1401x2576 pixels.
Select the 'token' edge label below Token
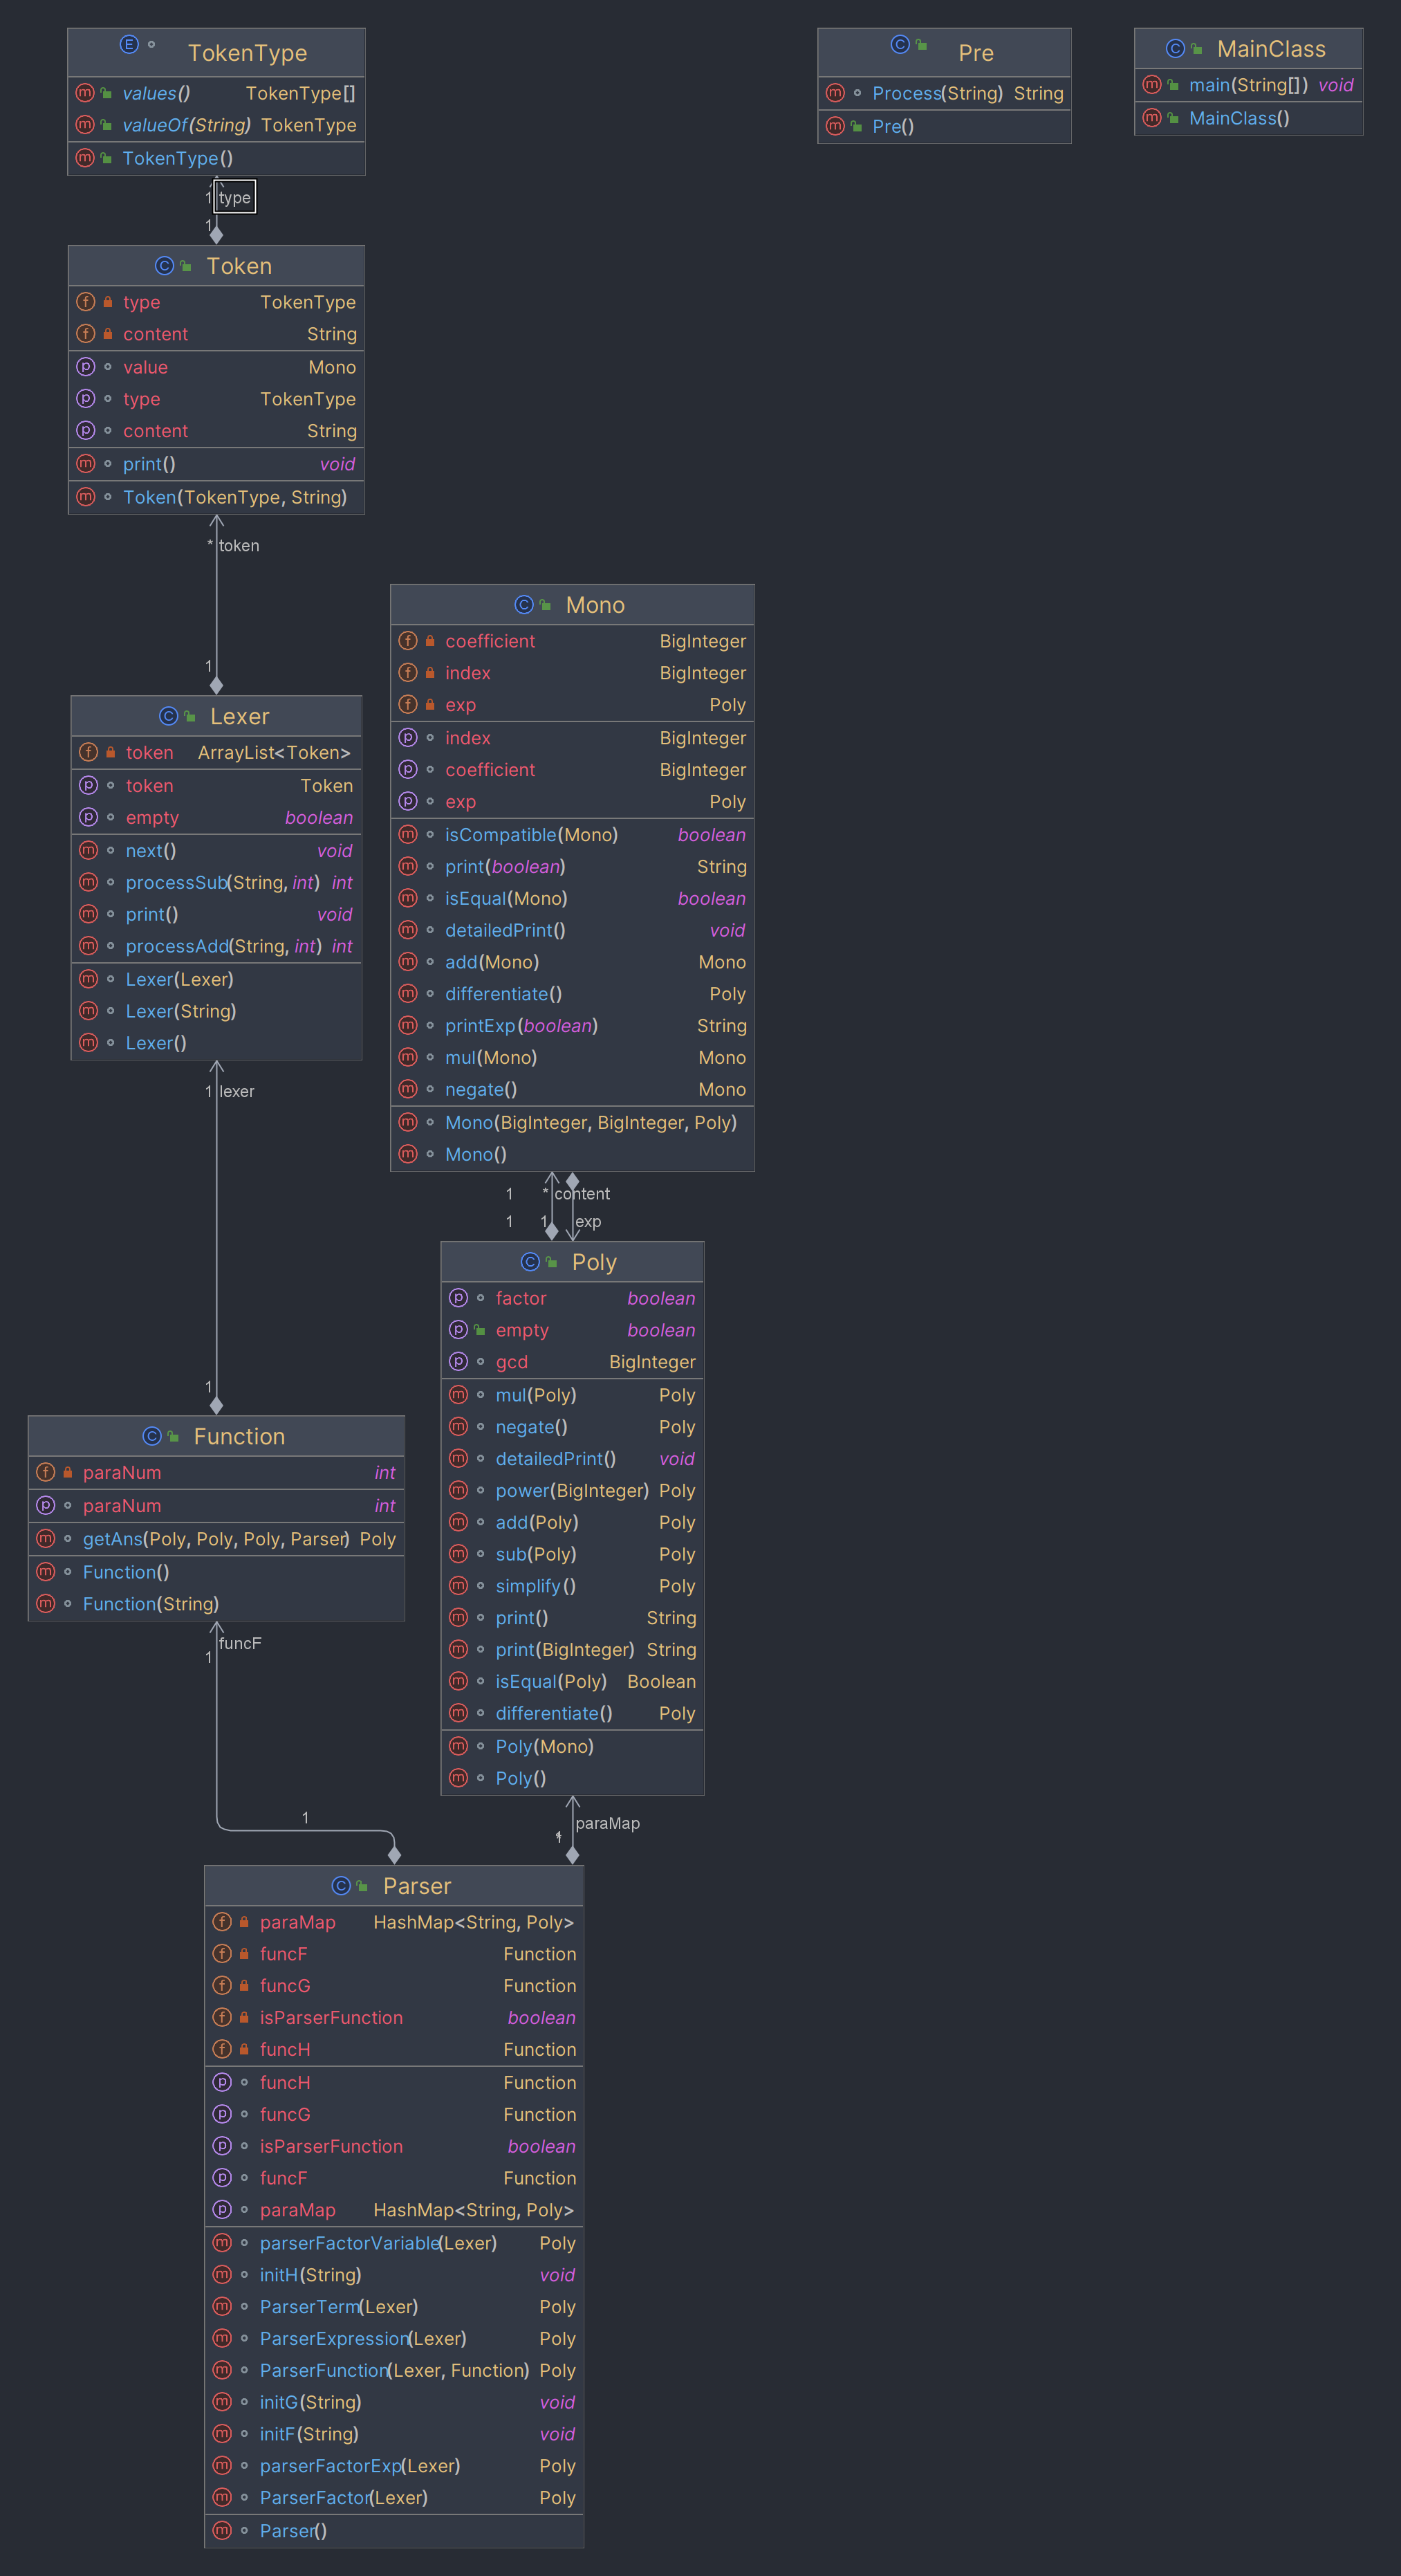click(x=239, y=546)
